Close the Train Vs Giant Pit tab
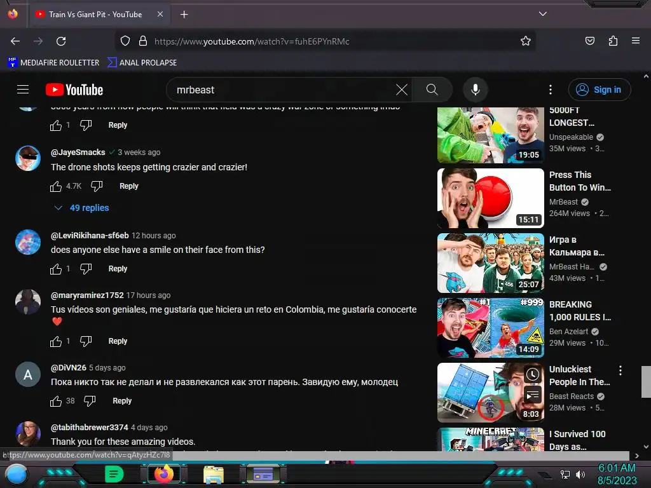The width and height of the screenshot is (651, 488). pos(160,14)
